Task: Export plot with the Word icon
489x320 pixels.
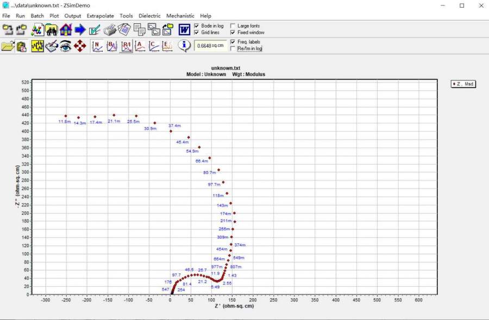Action: 185,29
